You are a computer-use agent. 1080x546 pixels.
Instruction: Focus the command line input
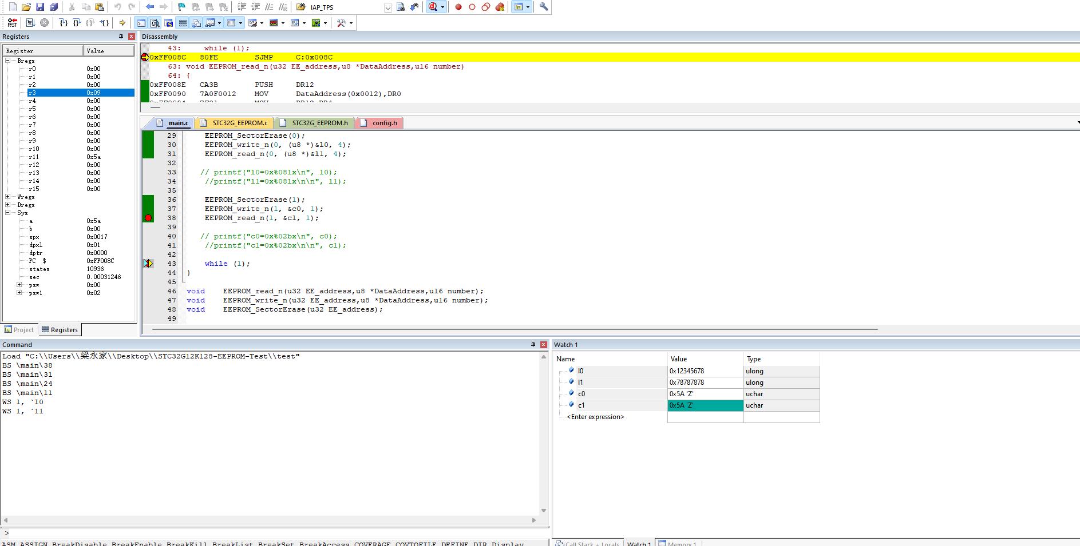pos(275,533)
